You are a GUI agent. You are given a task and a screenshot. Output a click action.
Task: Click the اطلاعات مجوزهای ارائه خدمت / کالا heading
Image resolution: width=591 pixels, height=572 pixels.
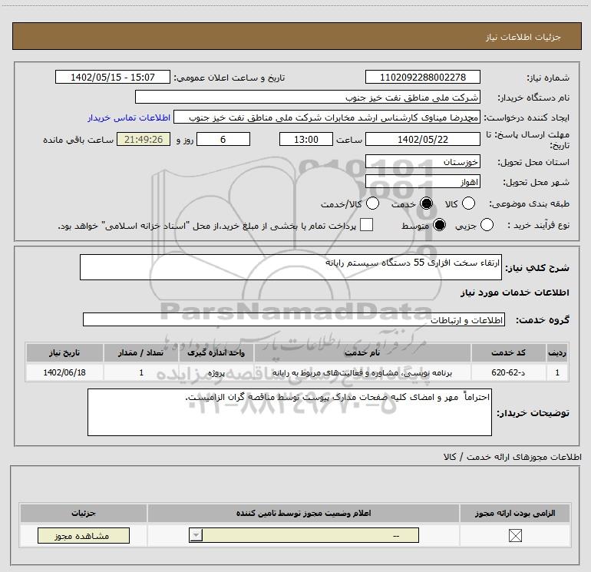coord(512,457)
